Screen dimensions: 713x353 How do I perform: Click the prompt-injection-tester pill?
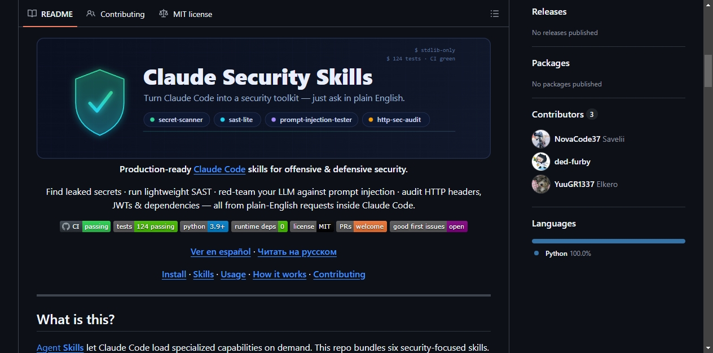pyautogui.click(x=311, y=120)
